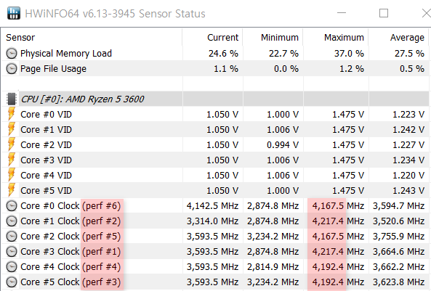Click the clock icon beside Page File Usage
Screen dimensions: 431x291
point(12,69)
